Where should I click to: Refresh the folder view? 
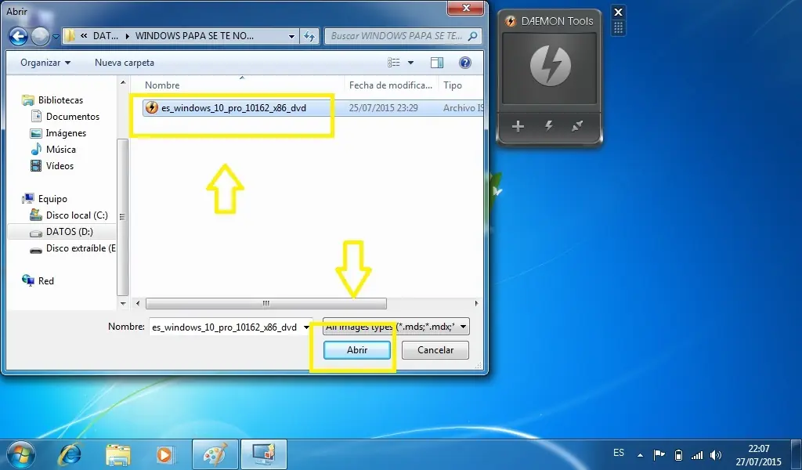tap(309, 36)
